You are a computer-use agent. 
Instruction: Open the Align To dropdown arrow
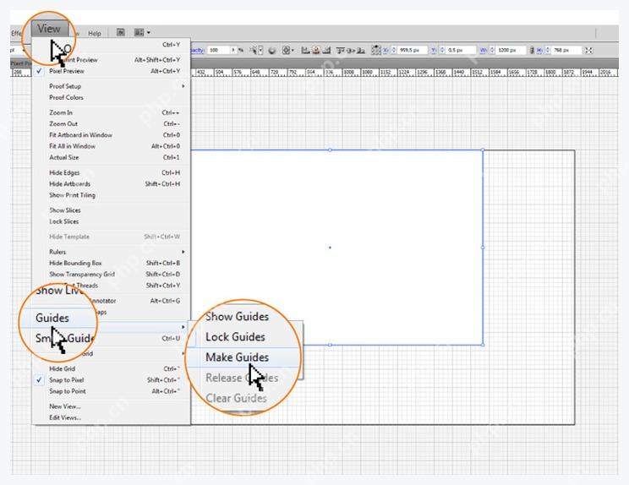click(x=293, y=50)
